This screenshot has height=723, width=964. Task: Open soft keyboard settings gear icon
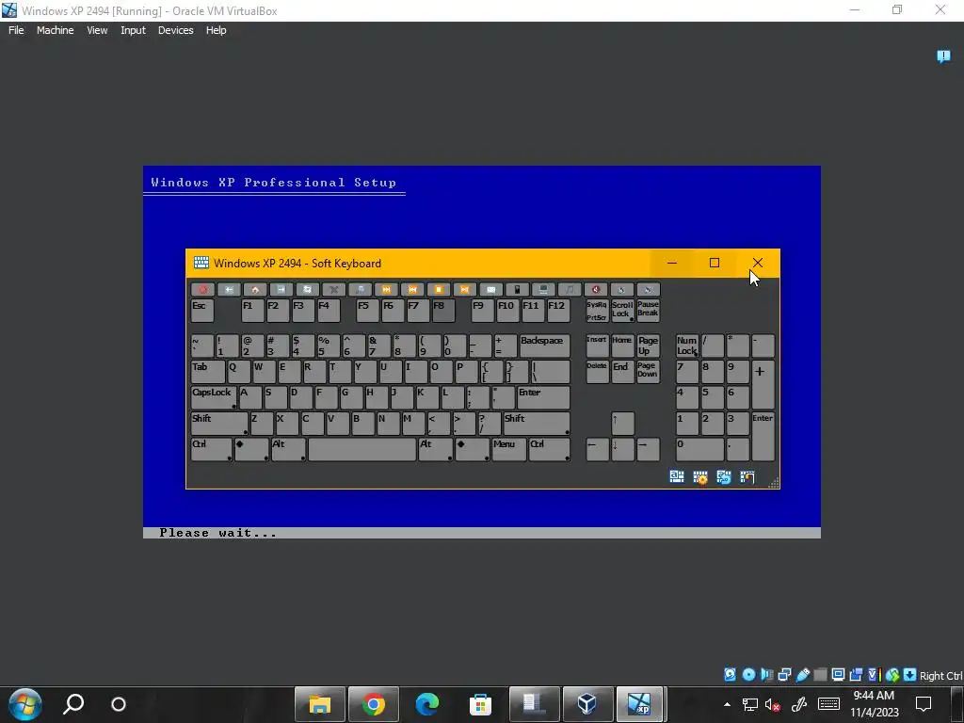pos(700,477)
